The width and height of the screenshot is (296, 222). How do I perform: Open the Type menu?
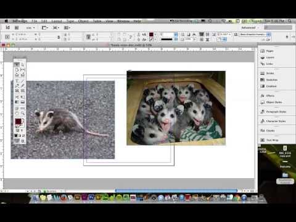pyautogui.click(x=70, y=21)
